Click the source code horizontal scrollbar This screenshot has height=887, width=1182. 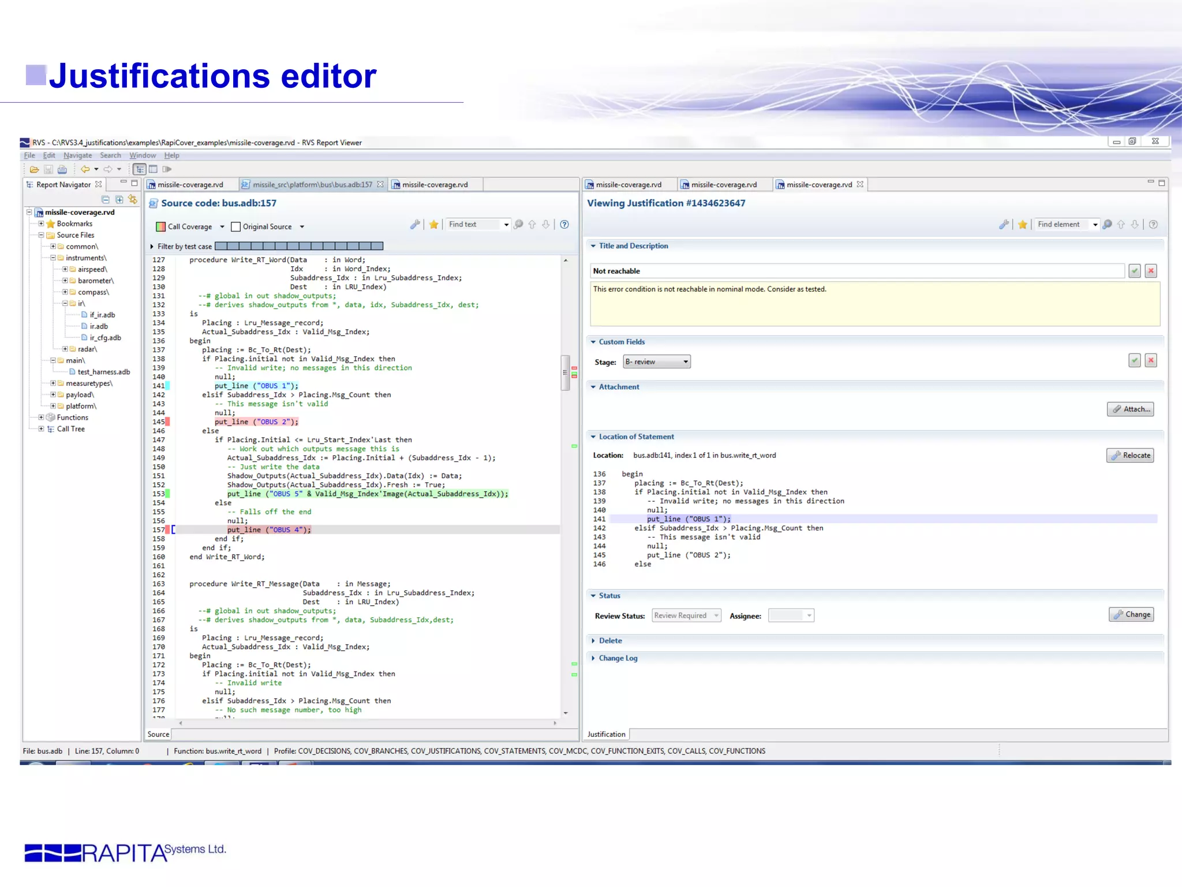pos(368,723)
